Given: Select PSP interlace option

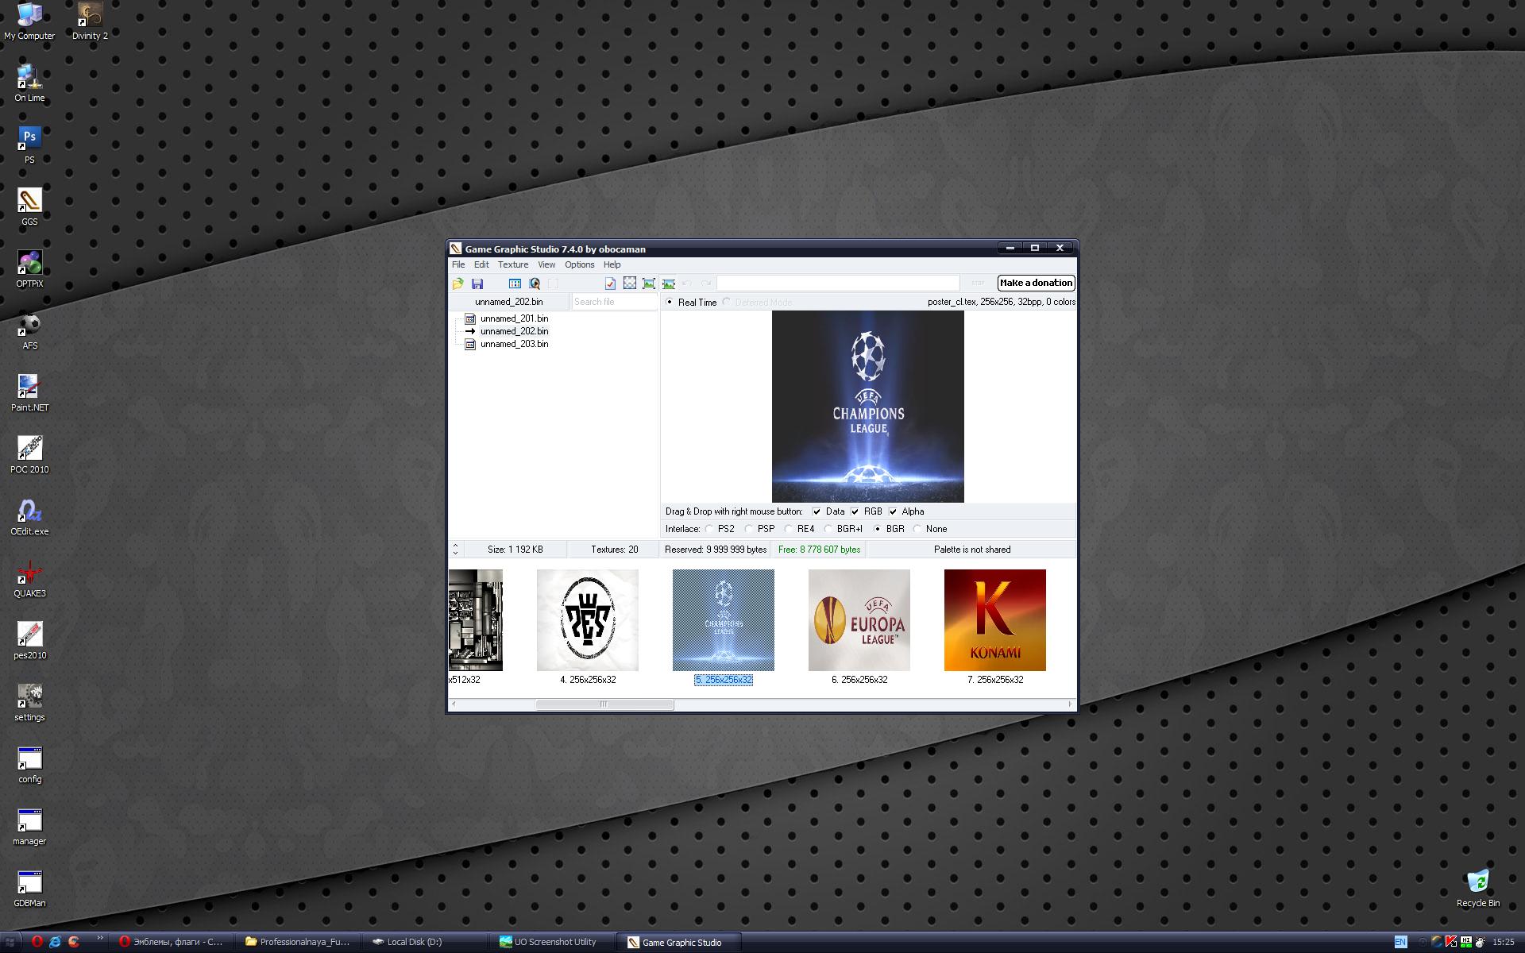Looking at the screenshot, I should pyautogui.click(x=749, y=530).
